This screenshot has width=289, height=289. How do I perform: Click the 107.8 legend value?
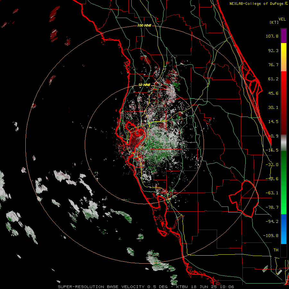272,36
